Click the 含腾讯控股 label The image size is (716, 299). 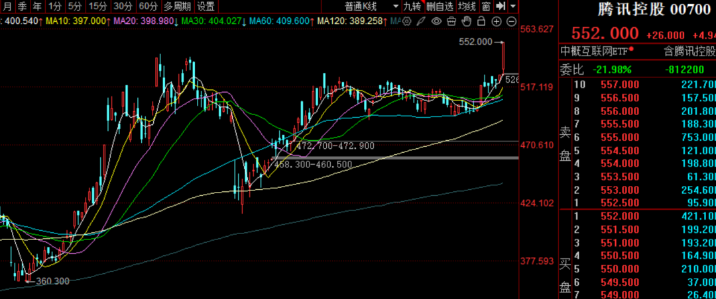pos(689,51)
